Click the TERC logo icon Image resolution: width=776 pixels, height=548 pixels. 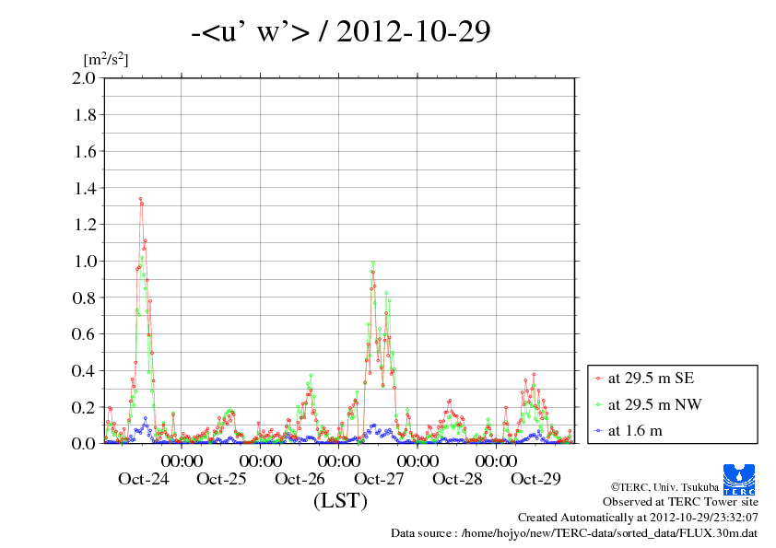click(x=739, y=480)
